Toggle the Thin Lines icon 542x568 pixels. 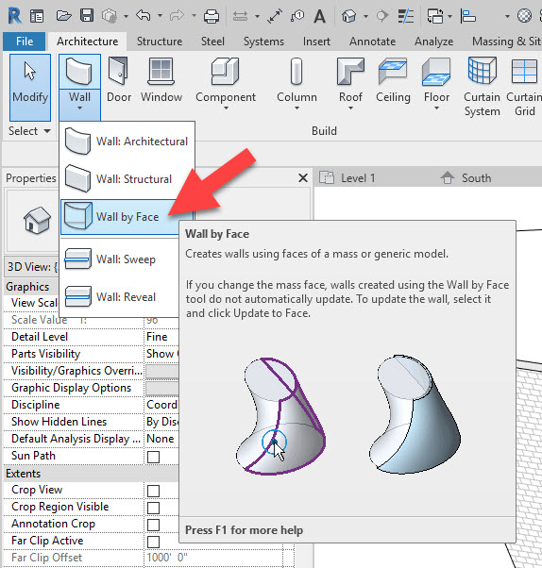click(406, 16)
